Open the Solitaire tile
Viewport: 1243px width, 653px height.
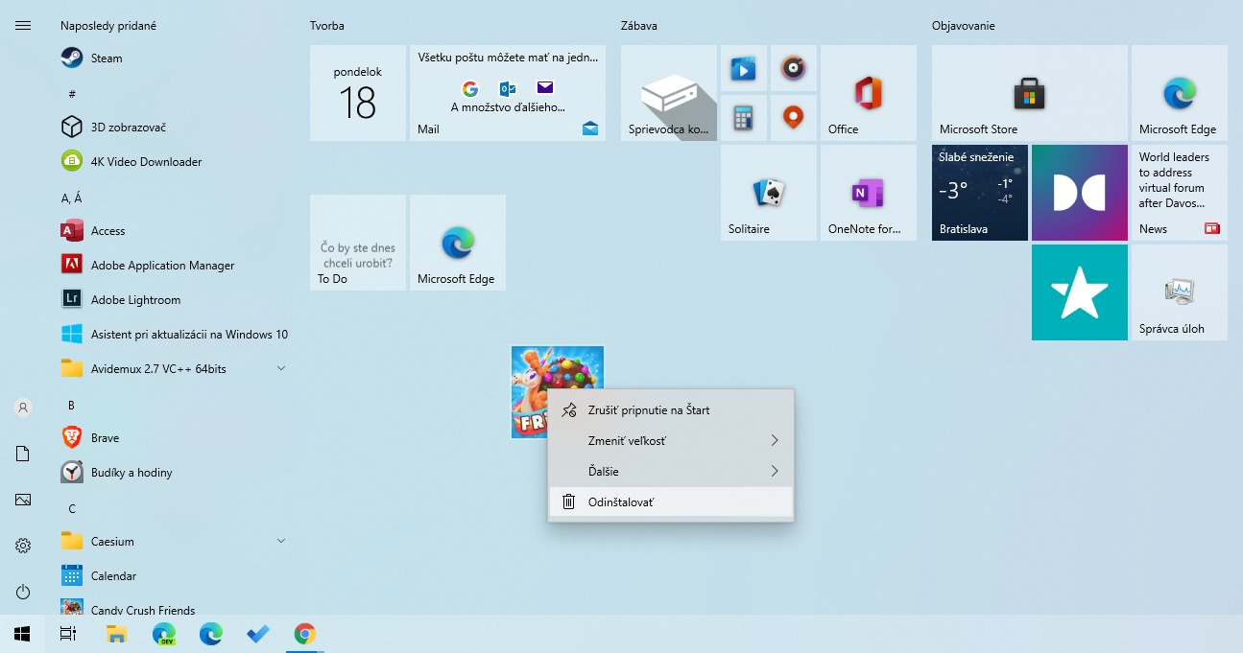click(x=769, y=193)
